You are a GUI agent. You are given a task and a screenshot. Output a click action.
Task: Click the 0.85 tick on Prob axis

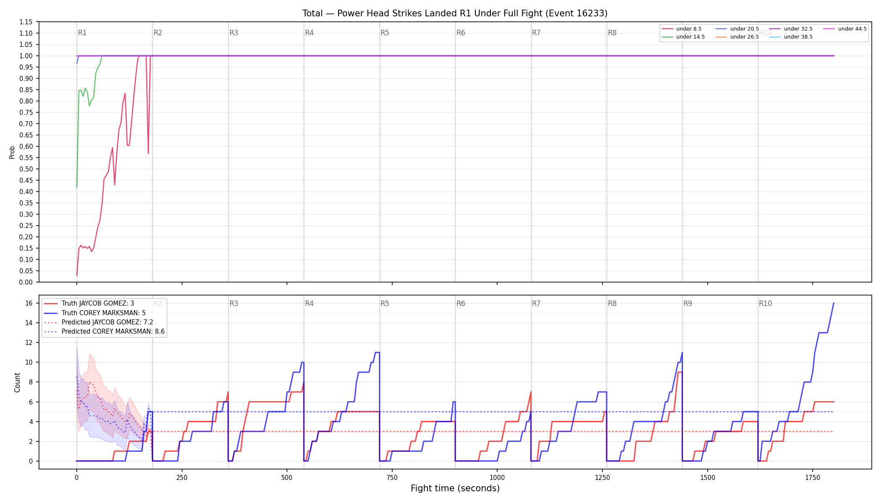(x=26, y=90)
